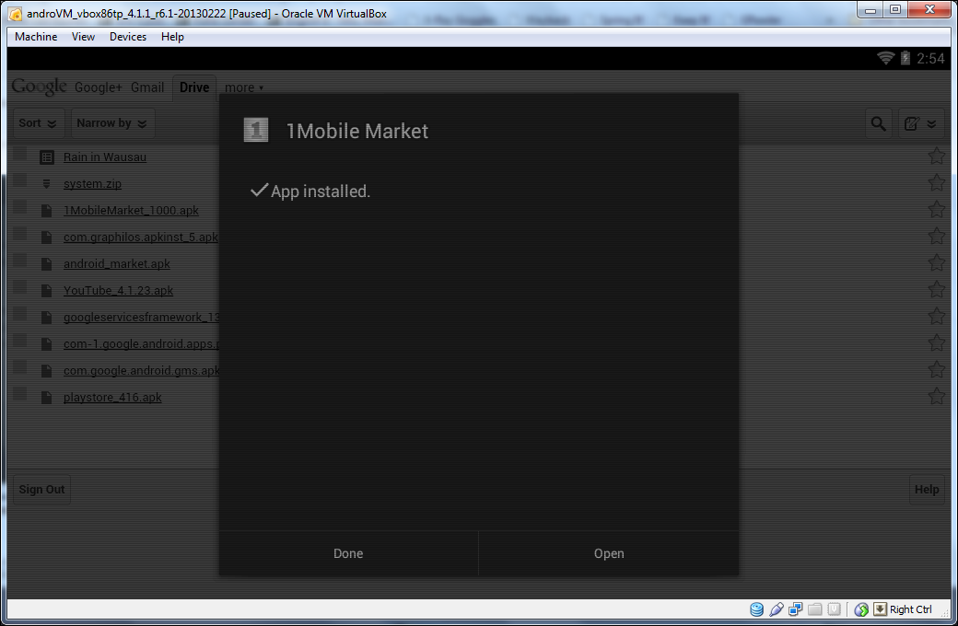Check the YouTube_4.1.23.apk checkbox
This screenshot has height=626, width=958.
tap(19, 287)
